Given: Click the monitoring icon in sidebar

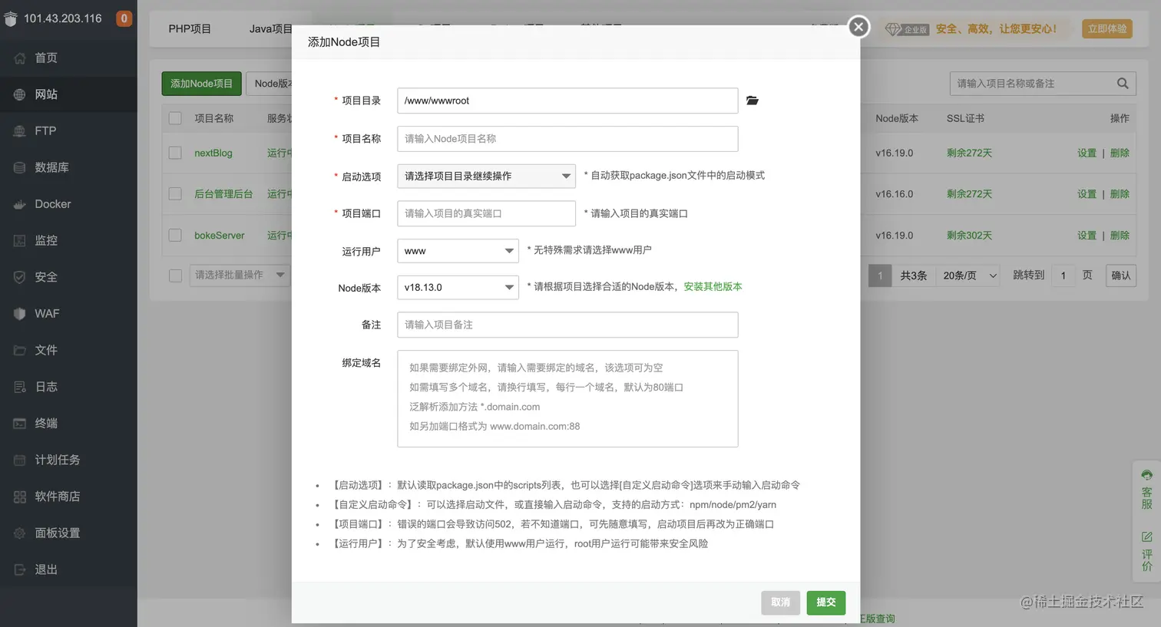Looking at the screenshot, I should (x=20, y=241).
